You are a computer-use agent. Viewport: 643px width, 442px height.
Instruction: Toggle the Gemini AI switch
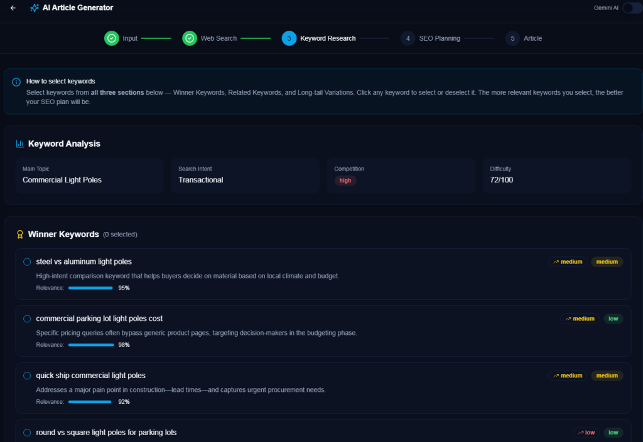pos(632,8)
